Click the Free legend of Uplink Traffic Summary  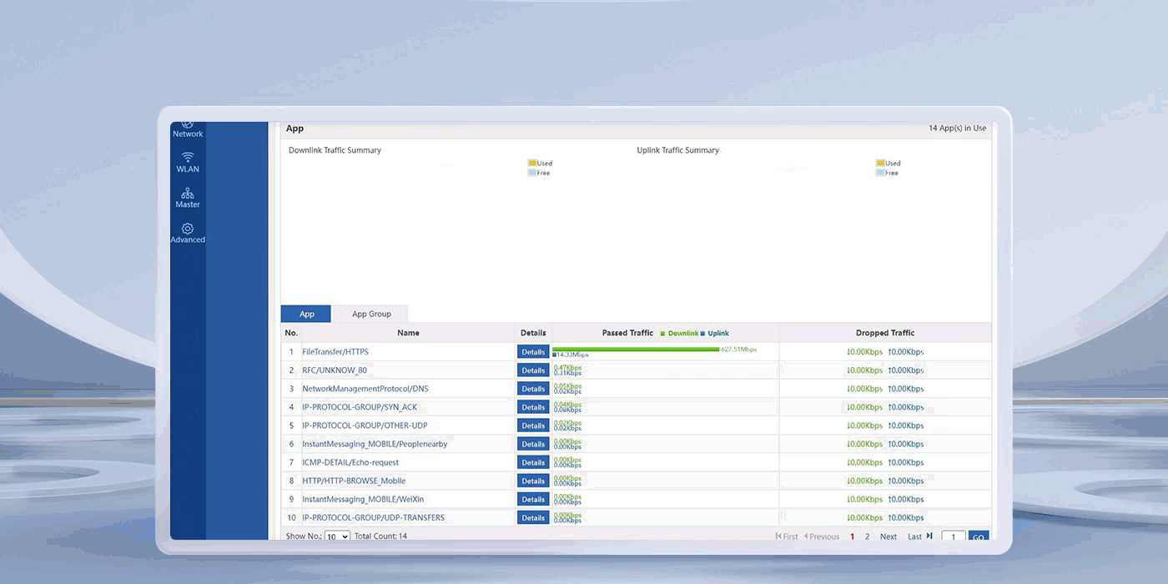pyautogui.click(x=887, y=173)
